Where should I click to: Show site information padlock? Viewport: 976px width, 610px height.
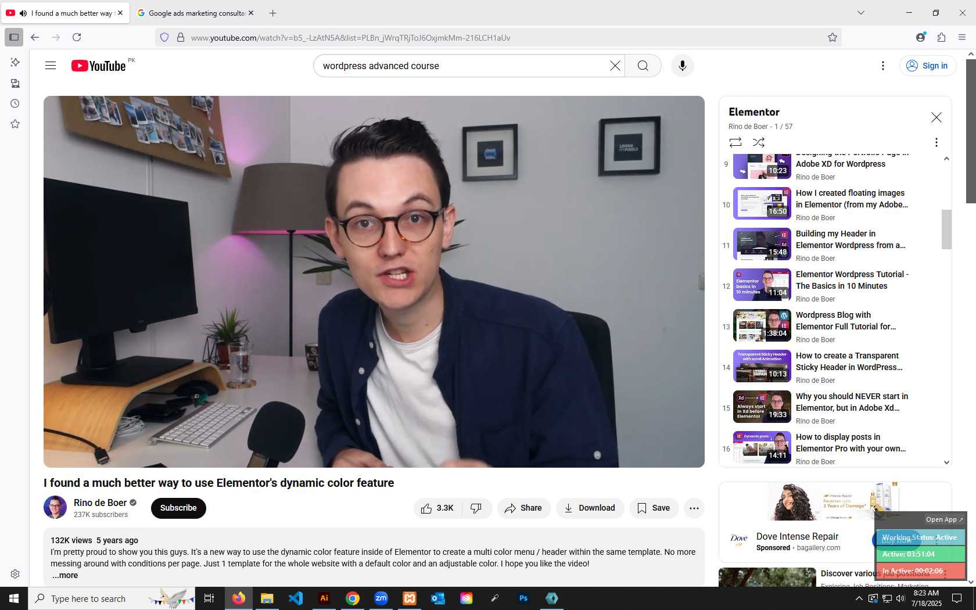(181, 37)
